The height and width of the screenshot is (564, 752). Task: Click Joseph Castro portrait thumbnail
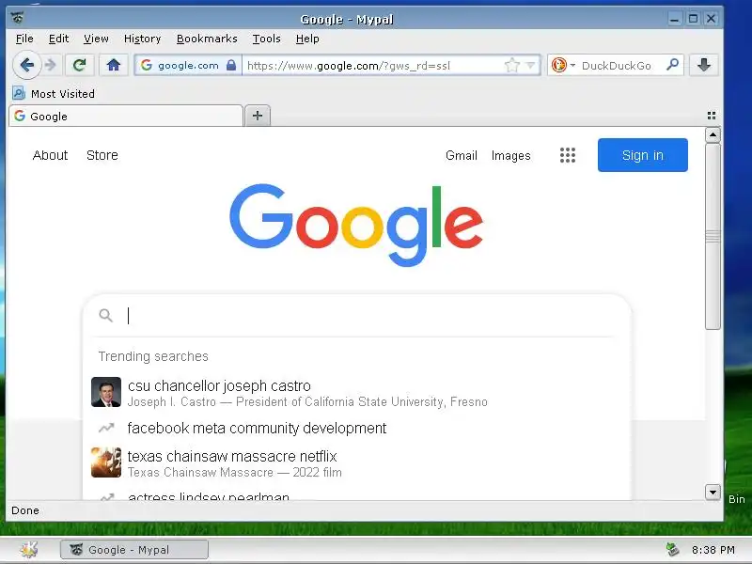point(106,392)
